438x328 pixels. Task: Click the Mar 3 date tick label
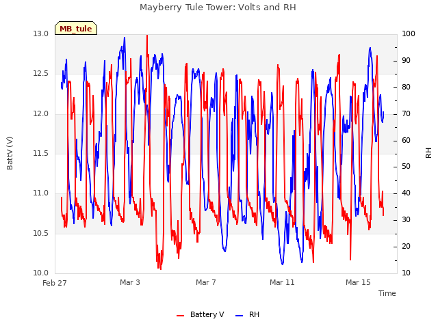pos(130,282)
